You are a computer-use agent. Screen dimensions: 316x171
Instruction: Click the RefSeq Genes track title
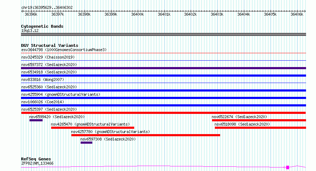coord(36,159)
